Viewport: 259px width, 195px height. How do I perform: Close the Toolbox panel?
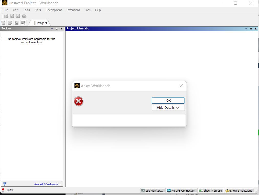(61, 29)
